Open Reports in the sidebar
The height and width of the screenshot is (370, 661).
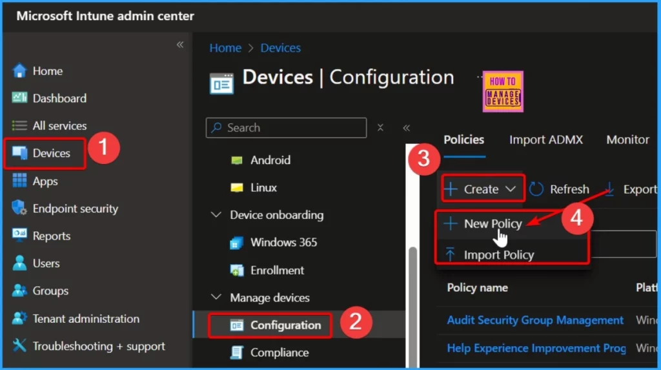tap(41, 236)
